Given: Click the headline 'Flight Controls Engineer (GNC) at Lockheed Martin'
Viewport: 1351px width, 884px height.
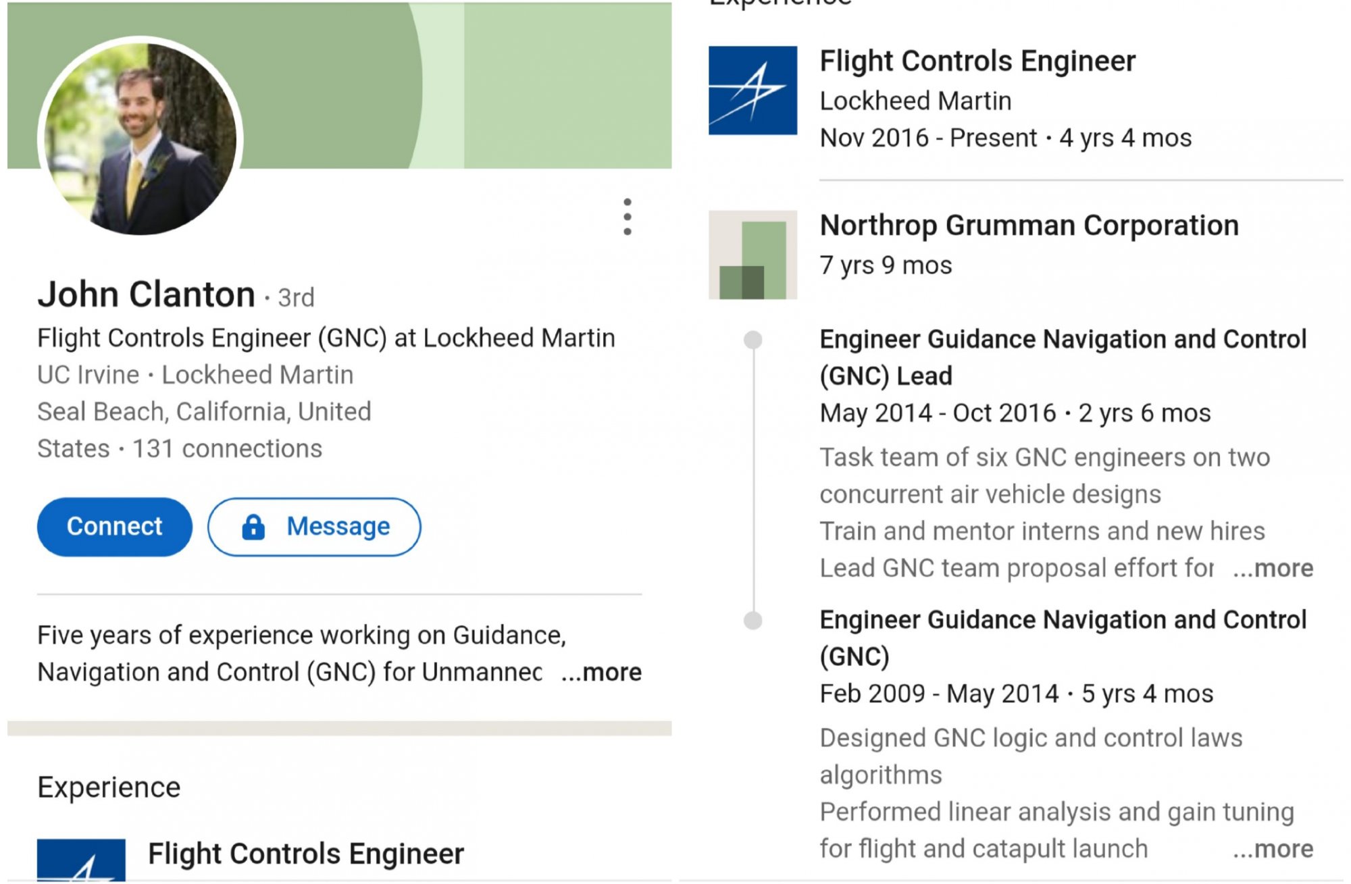Looking at the screenshot, I should click(326, 338).
